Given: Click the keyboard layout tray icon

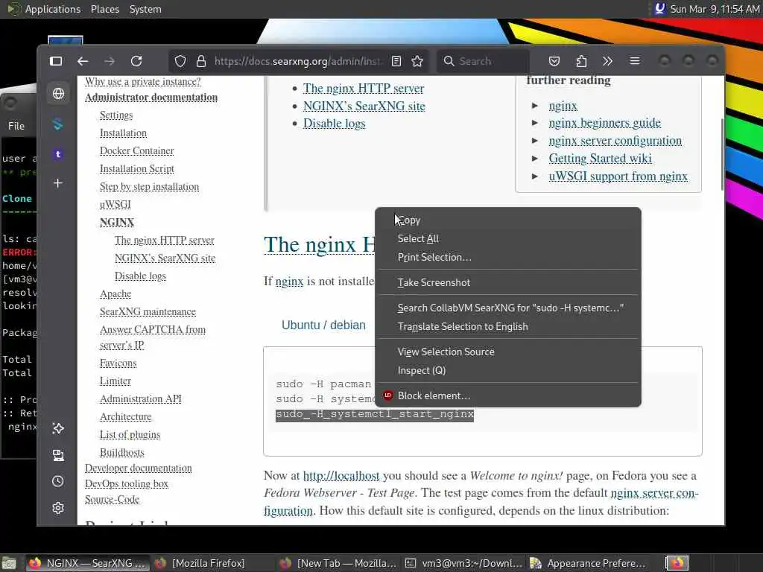Looking at the screenshot, I should [659, 9].
